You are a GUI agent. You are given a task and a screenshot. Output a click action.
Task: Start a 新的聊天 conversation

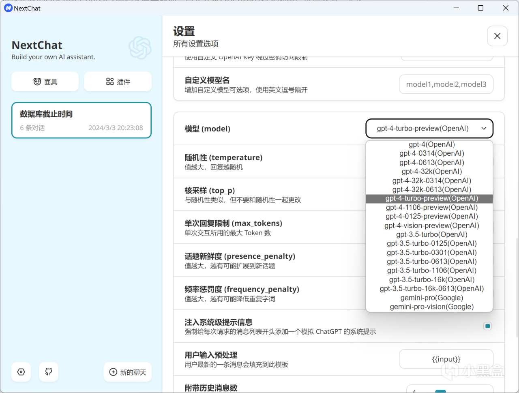tap(128, 372)
